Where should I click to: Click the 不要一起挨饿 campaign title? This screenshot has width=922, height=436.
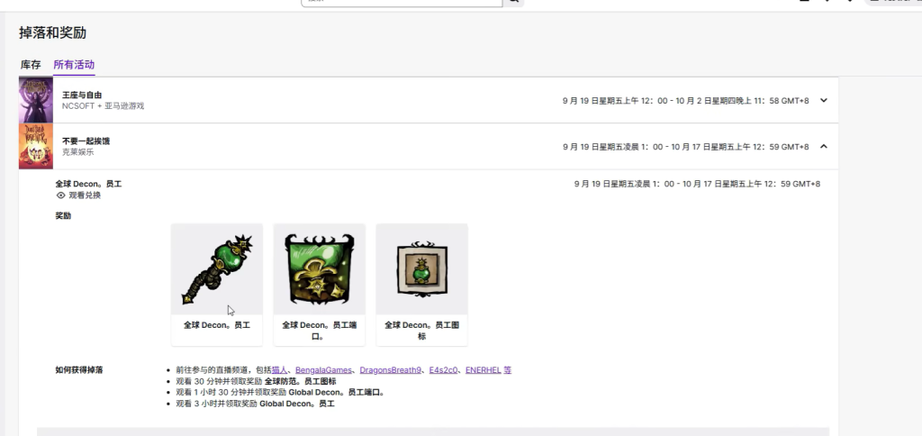86,141
